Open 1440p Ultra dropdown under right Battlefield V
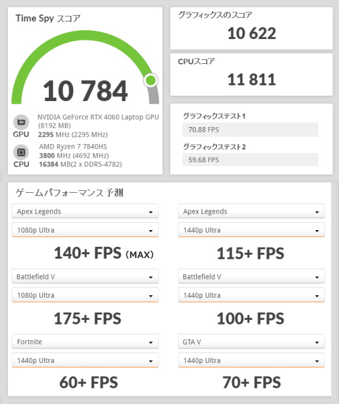This screenshot has height=404, width=339. click(252, 295)
